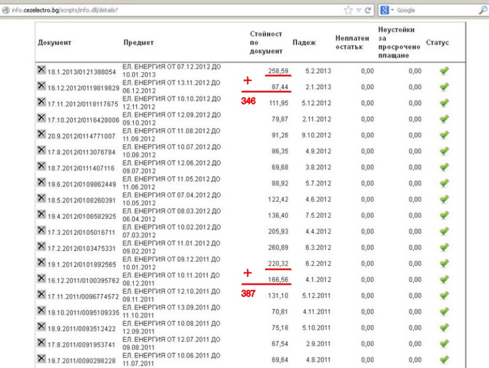Click green status checkmark for 260,89 row
The width and height of the screenshot is (489, 368).
click(444, 248)
